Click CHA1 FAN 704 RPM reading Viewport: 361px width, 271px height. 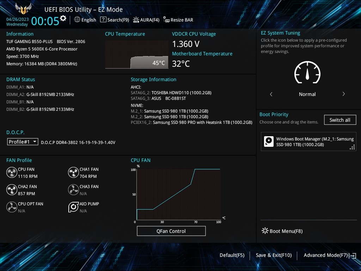point(88,176)
